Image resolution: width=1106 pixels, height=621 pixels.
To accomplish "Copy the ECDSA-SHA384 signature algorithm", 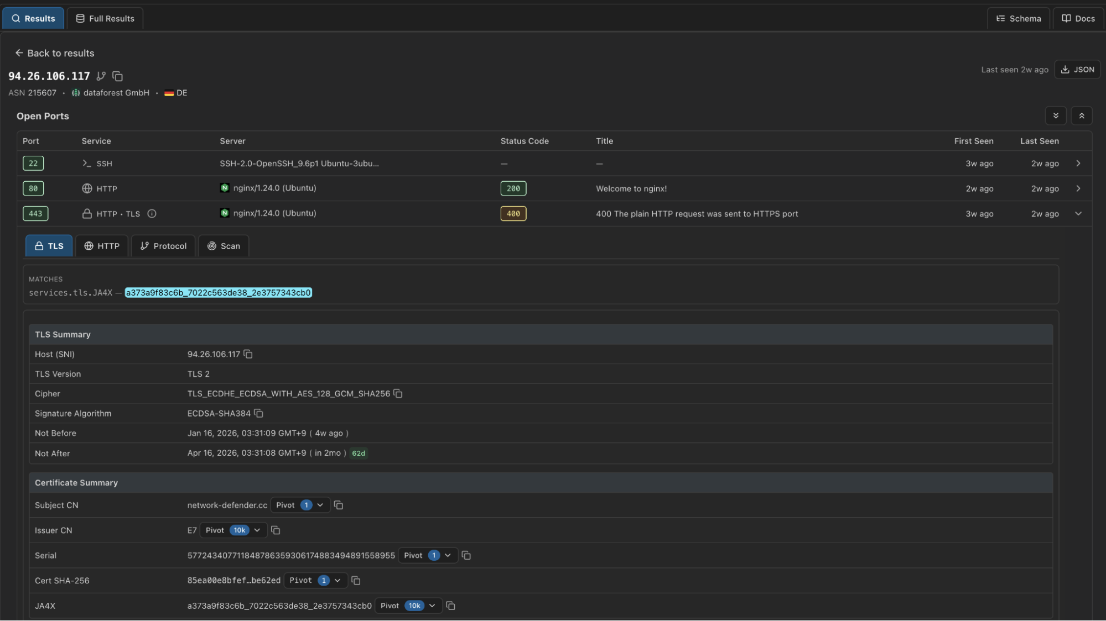I will [x=258, y=413].
